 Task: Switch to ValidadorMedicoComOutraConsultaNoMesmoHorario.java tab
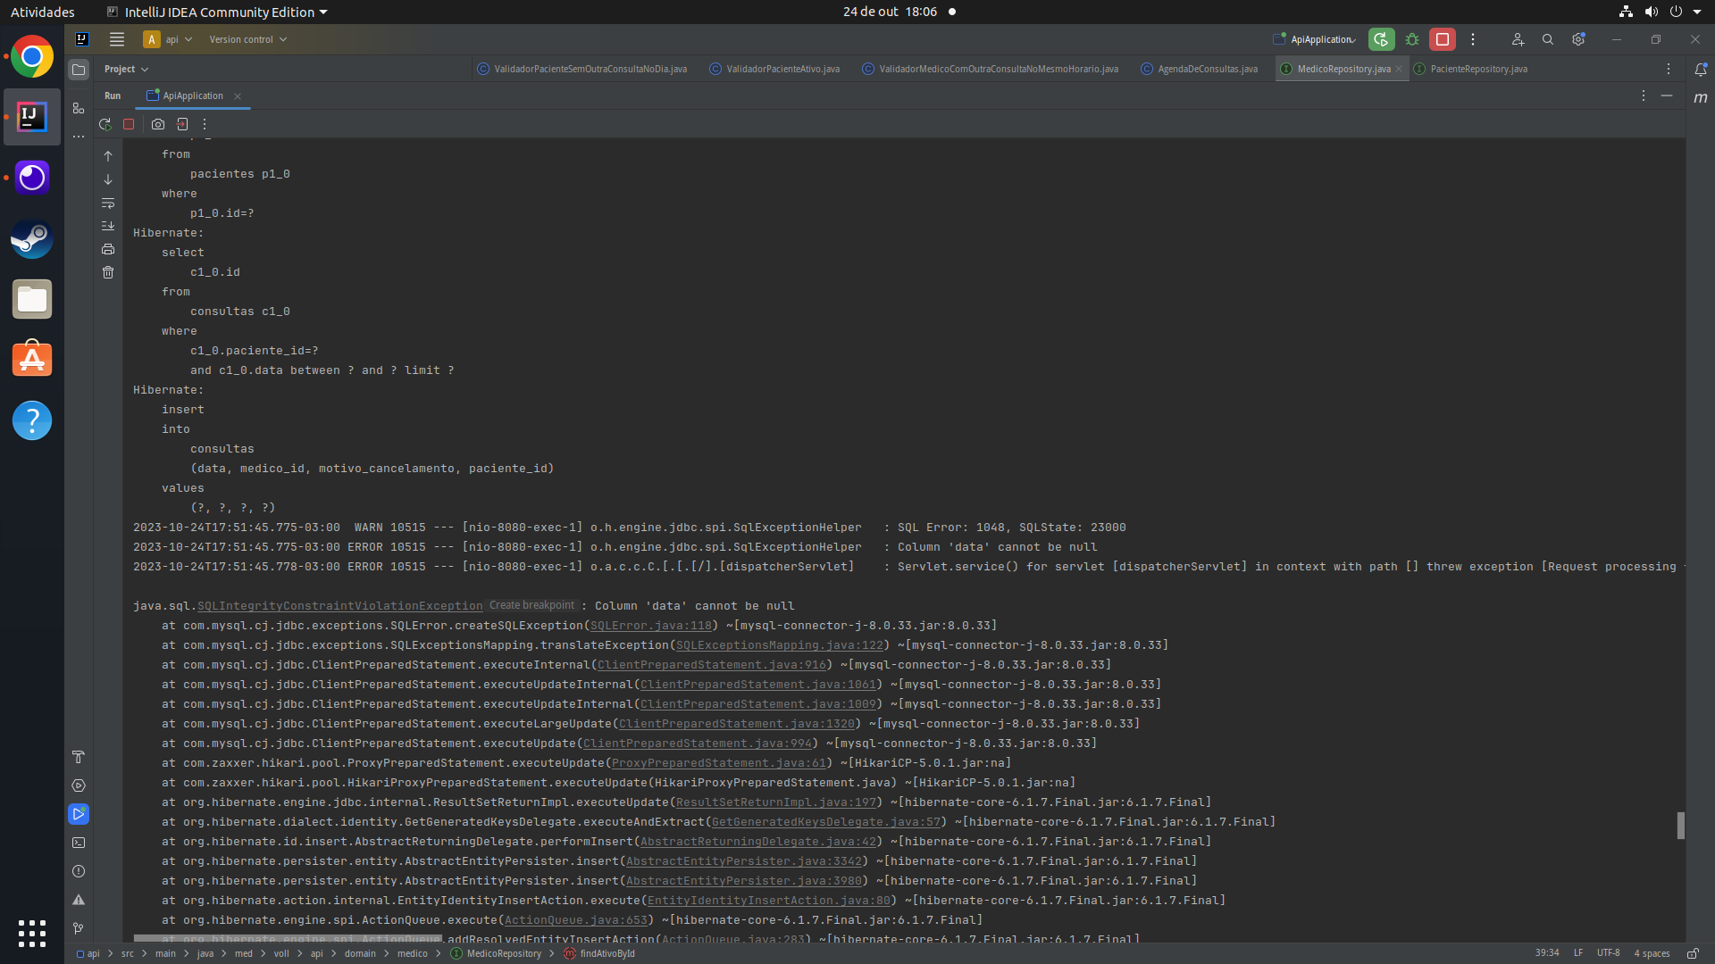990,69
